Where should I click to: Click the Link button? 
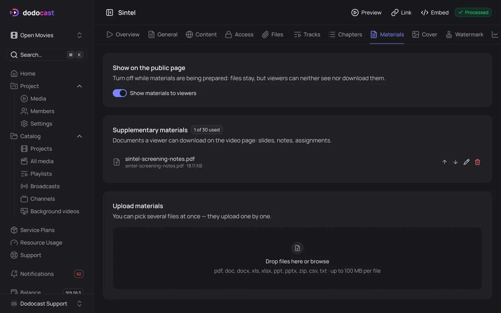coord(401,13)
